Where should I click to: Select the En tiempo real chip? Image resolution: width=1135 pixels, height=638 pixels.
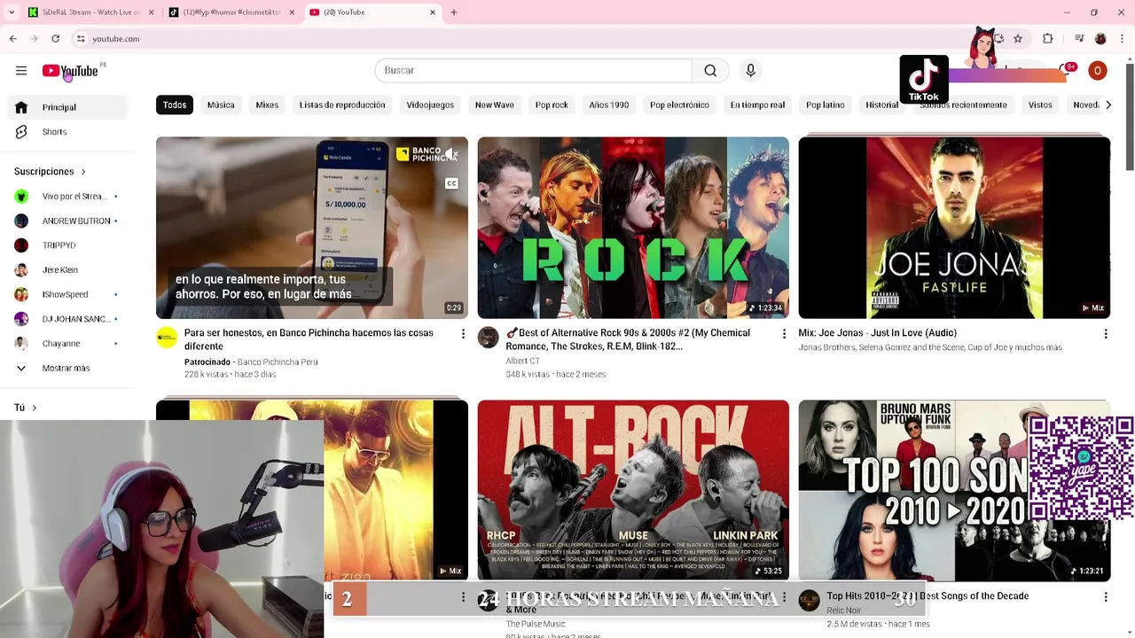[757, 105]
